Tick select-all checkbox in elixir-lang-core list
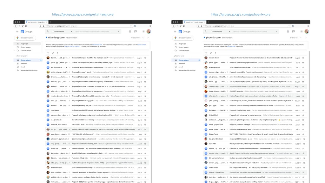This screenshot has height=183, width=325. tap(48, 53)
